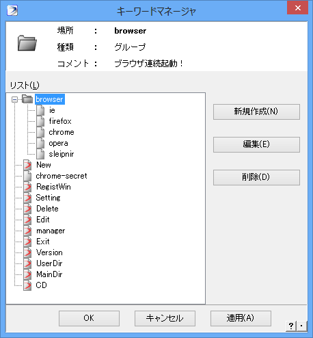Click the ? help button
This screenshot has width=313, height=338.
pyautogui.click(x=291, y=326)
